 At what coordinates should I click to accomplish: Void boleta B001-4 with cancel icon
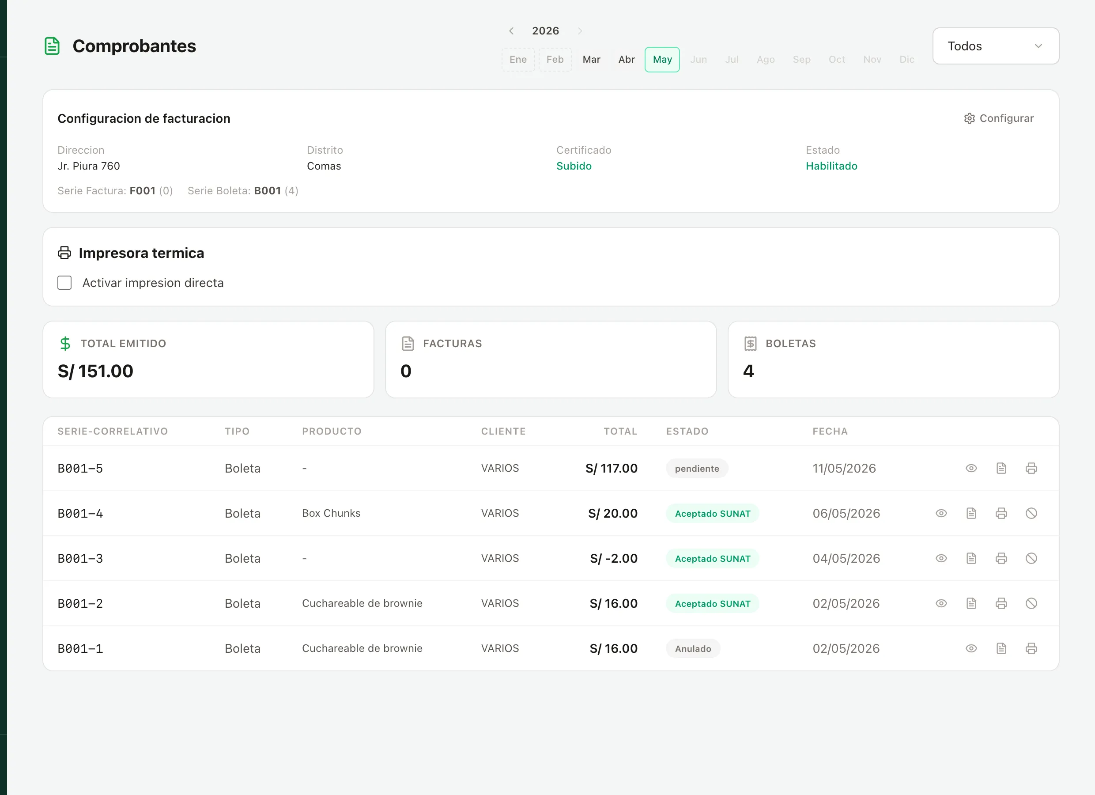tap(1031, 513)
